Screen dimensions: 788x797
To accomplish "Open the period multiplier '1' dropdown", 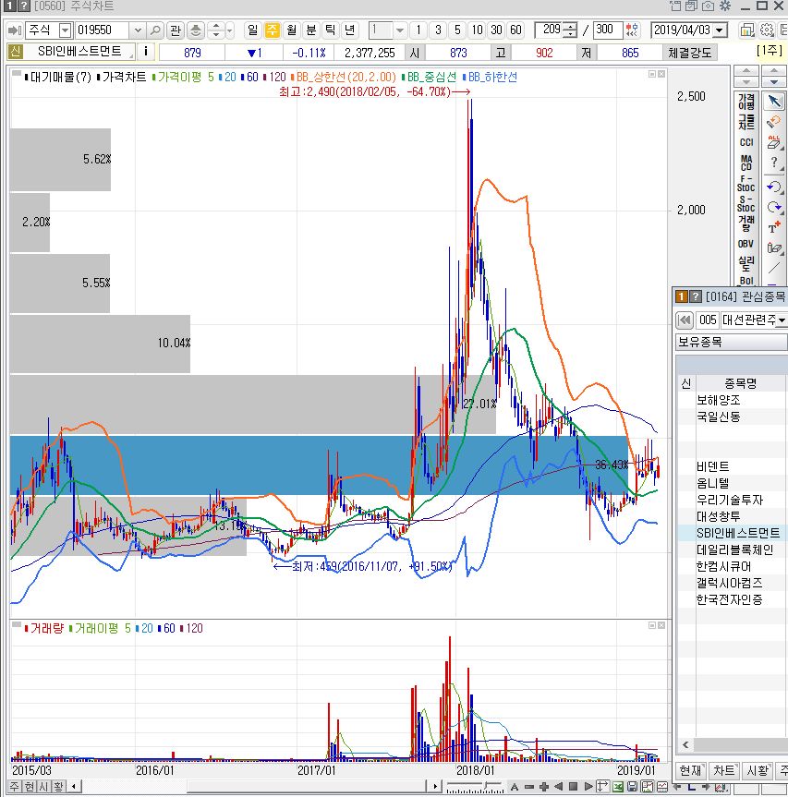I will pyautogui.click(x=400, y=30).
